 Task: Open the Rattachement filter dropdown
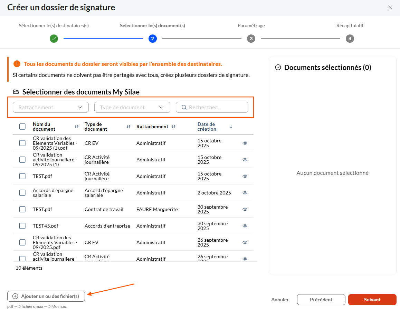(x=51, y=107)
